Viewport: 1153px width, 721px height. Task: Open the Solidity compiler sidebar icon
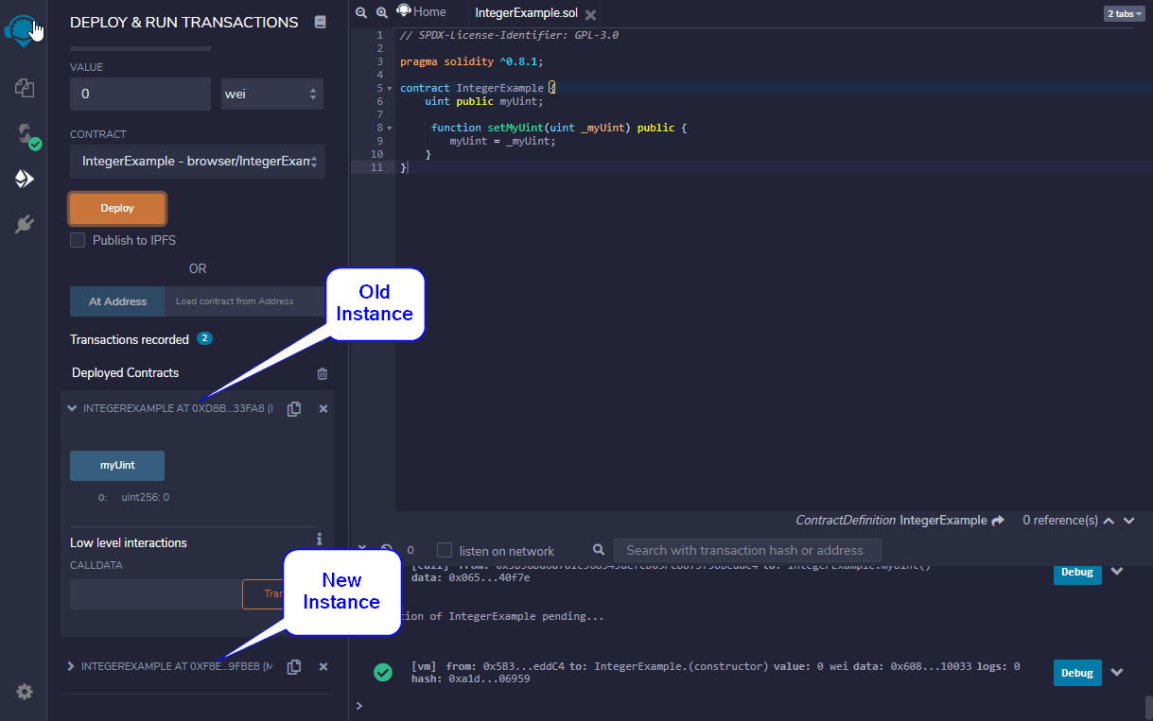(25, 134)
